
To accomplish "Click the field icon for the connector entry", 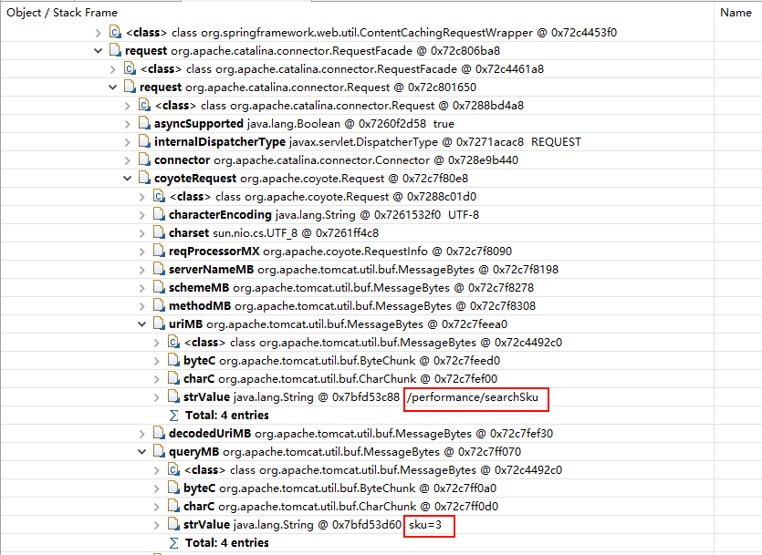I will coord(143,159).
